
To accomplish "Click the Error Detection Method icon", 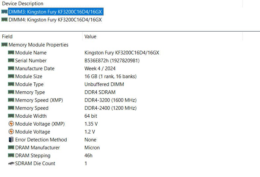I will tap(11, 139).
